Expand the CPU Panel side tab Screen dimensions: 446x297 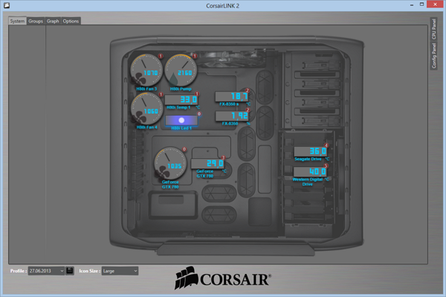[434, 29]
